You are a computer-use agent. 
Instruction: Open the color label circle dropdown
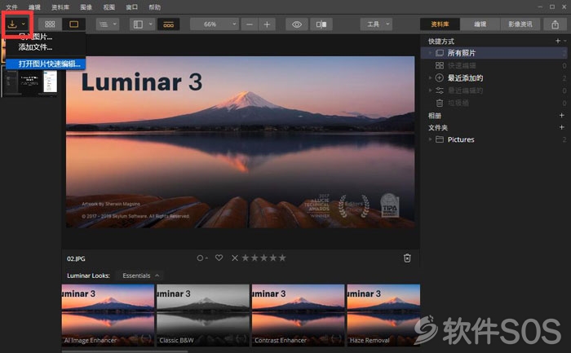click(x=202, y=258)
